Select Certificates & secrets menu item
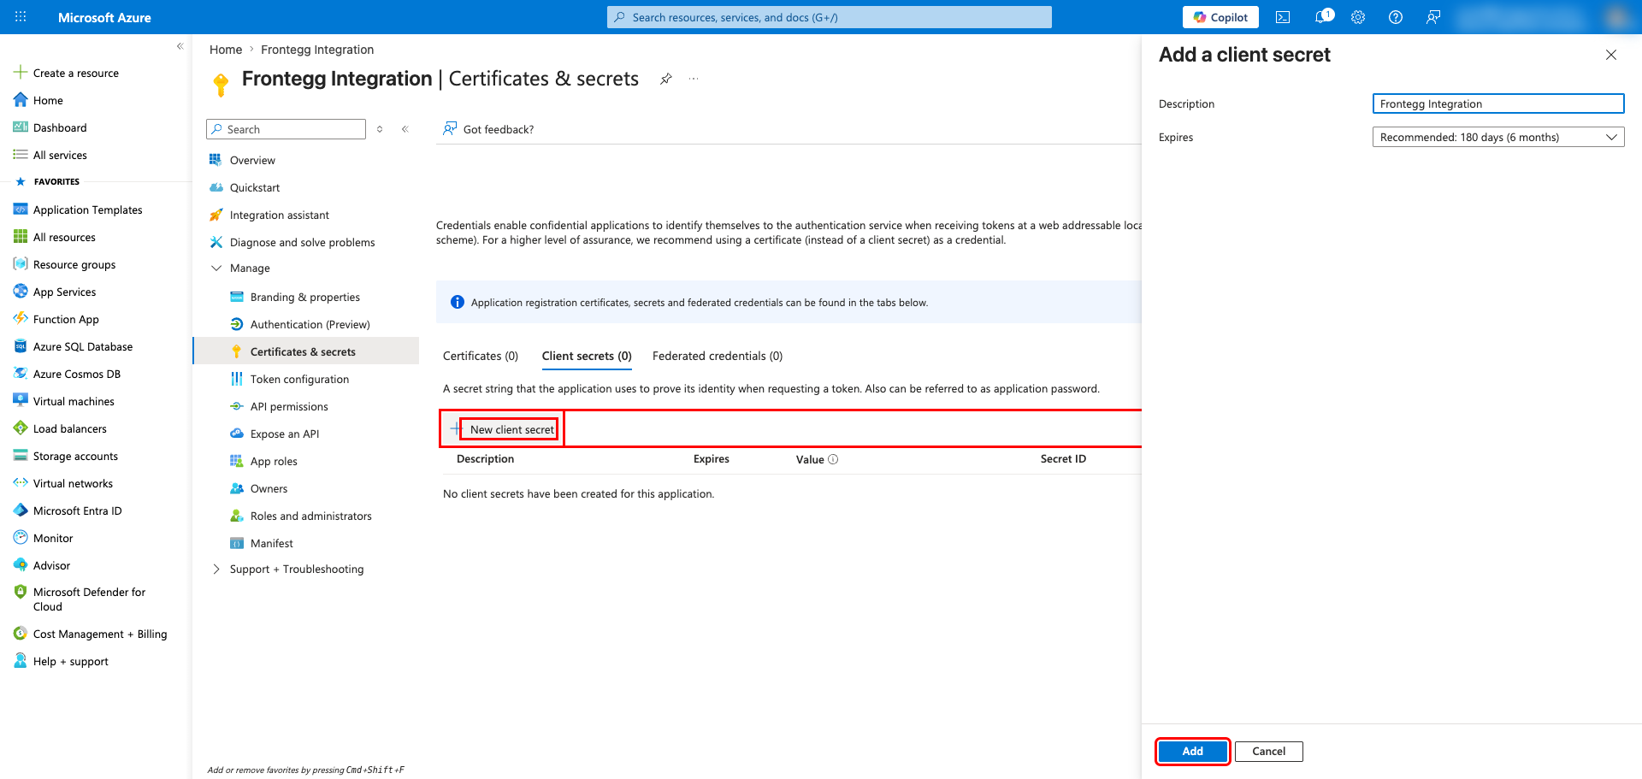This screenshot has height=779, width=1642. tap(306, 351)
